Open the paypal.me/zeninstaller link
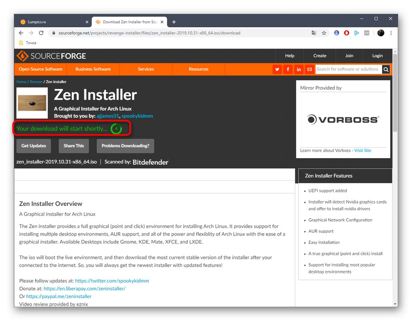This screenshot has width=412, height=321. [x=59, y=296]
